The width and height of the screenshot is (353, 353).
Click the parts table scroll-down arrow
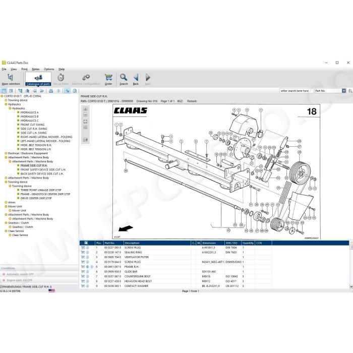(x=351, y=286)
